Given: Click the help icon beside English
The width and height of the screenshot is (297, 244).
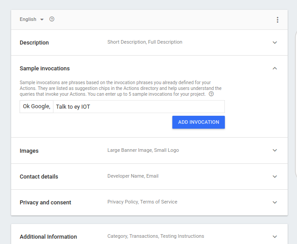Looking at the screenshot, I should tap(52, 19).
